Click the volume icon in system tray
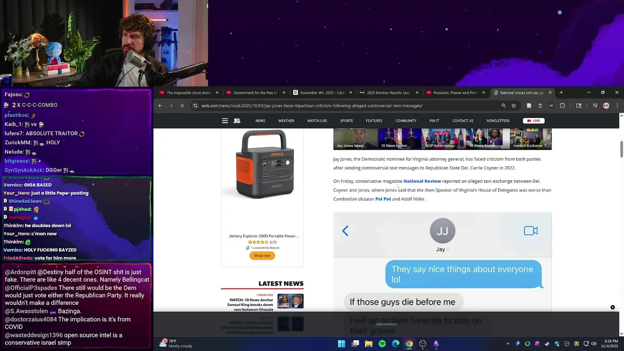 (x=594, y=344)
